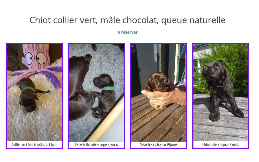Click the puppy's front paw in fourth photo
259x162 pixels.
(215, 117)
